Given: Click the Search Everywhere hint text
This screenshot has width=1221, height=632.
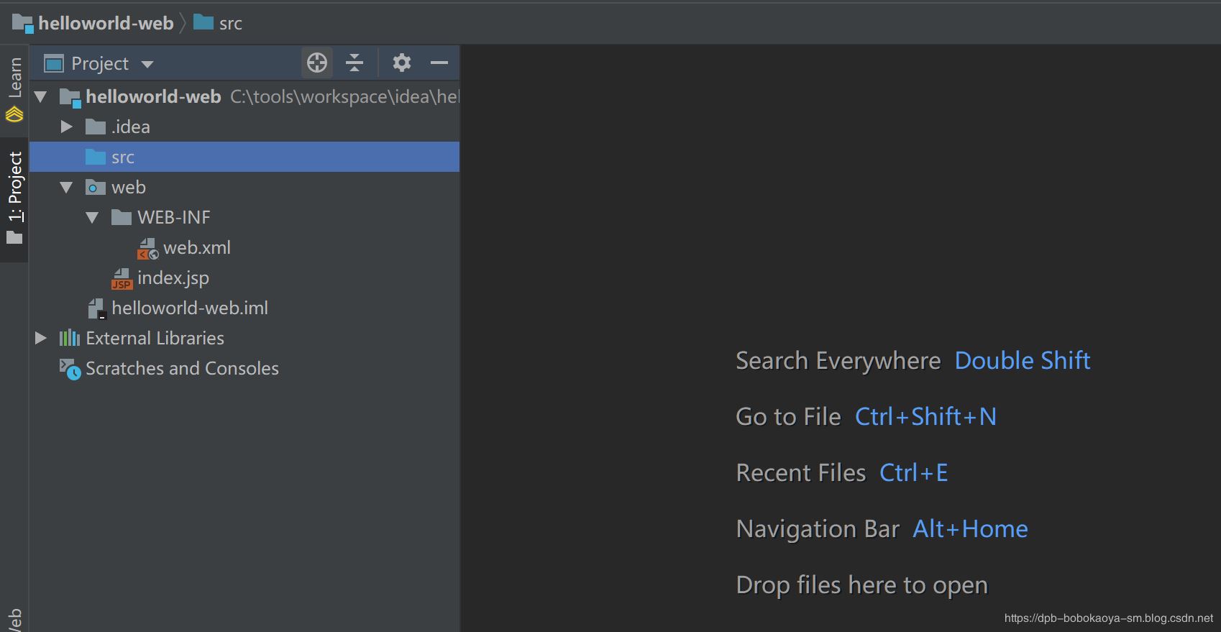Looking at the screenshot, I should point(838,361).
